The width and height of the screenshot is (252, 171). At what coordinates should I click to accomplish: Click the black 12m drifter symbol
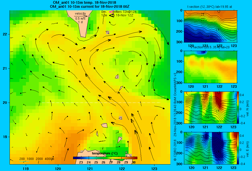[111, 15]
